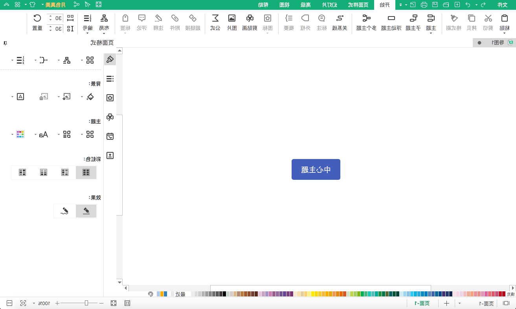Switch to the 页面样式 tab

pos(358,5)
